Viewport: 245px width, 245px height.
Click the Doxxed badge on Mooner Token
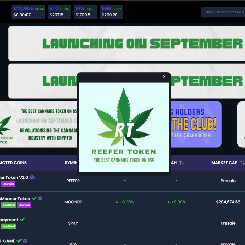pos(24,205)
